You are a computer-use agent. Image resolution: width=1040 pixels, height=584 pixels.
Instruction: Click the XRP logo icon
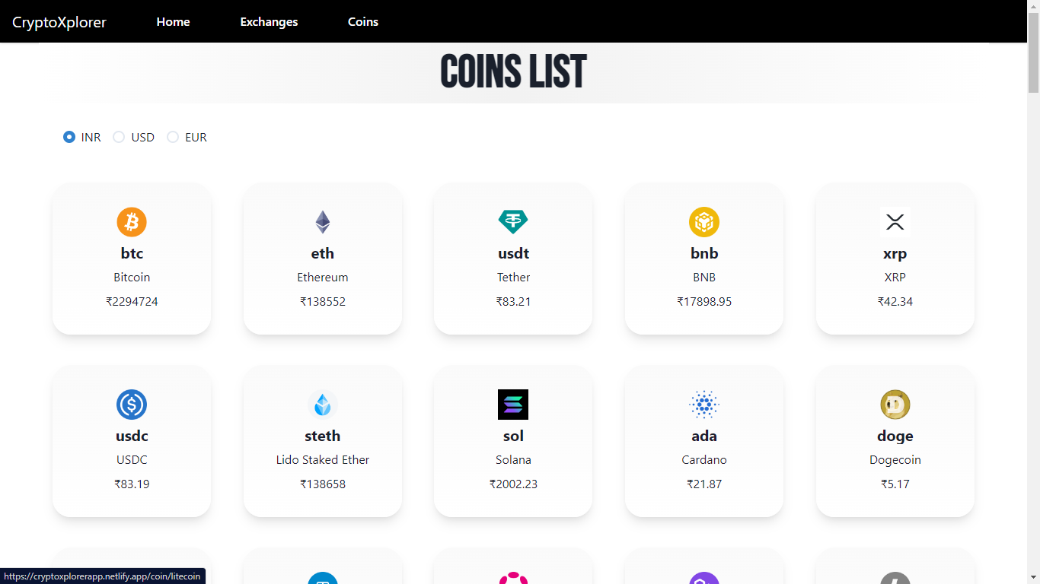[x=895, y=222]
